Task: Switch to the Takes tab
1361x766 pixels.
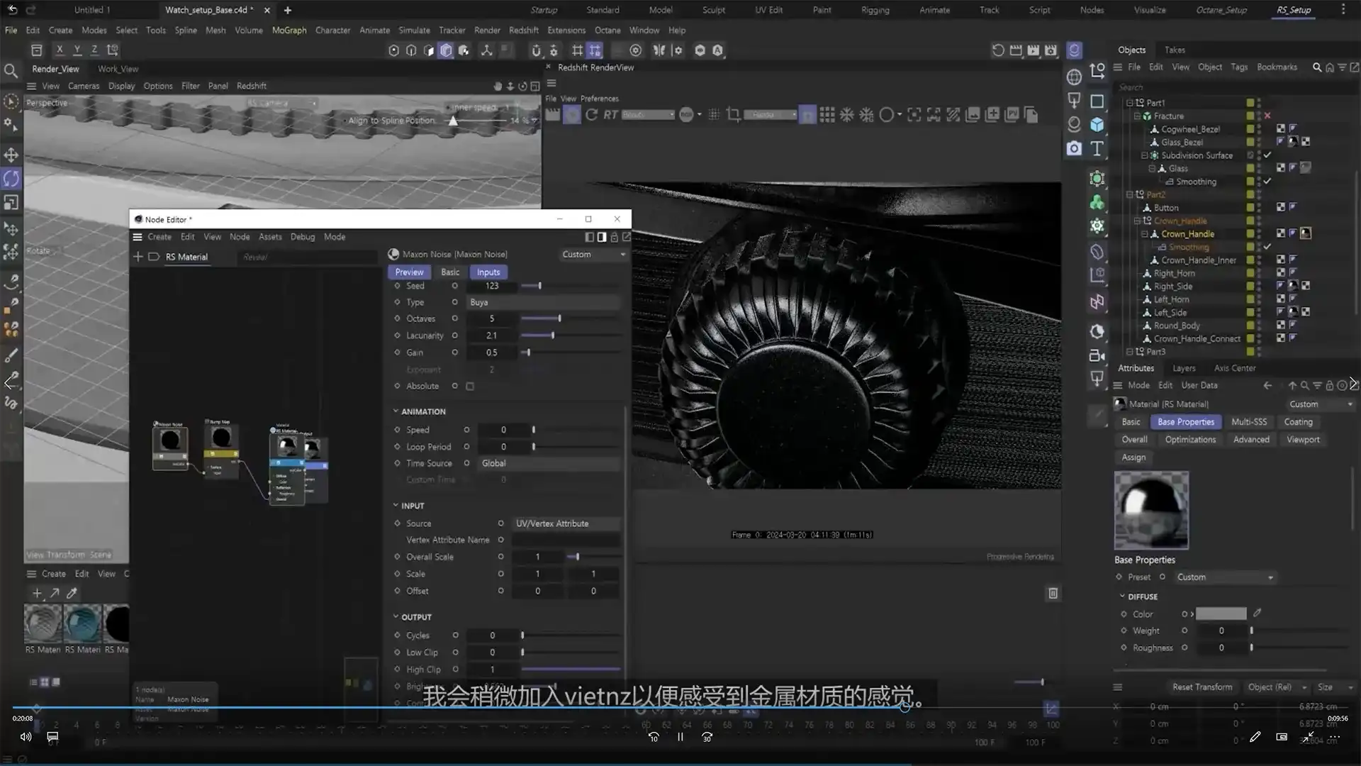Action: [x=1175, y=50]
